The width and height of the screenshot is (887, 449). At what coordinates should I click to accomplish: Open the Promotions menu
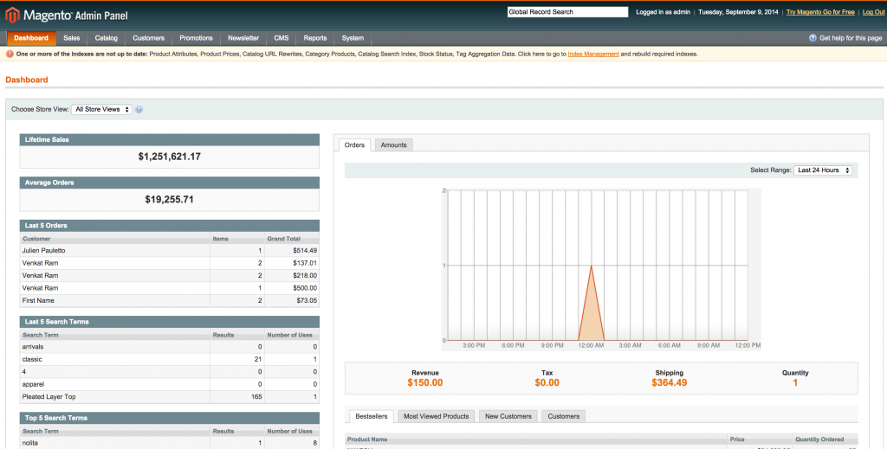[197, 38]
